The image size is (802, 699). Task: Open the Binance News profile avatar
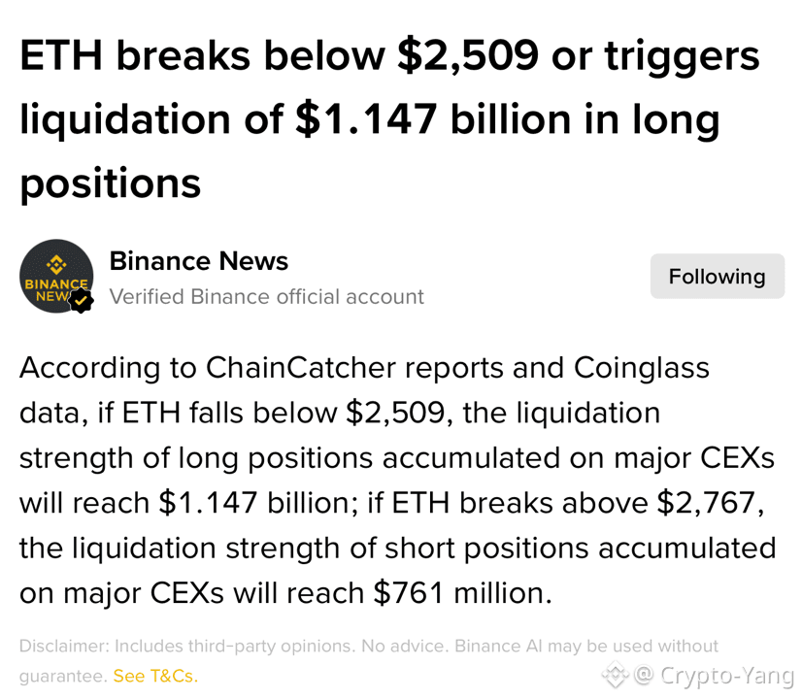pos(56,276)
